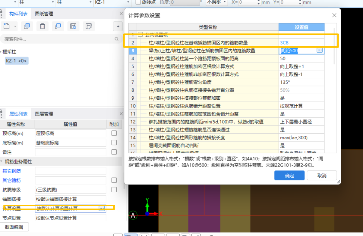Toggle the 旋转点 checkbox
The height and width of the screenshot is (236, 363).
pyautogui.click(x=138, y=2)
